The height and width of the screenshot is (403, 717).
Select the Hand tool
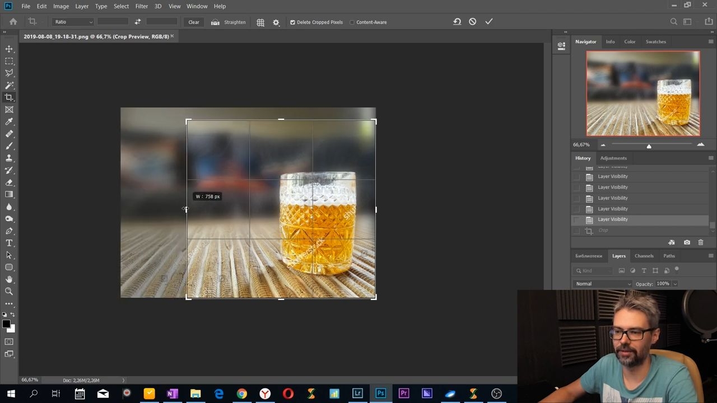tap(9, 279)
